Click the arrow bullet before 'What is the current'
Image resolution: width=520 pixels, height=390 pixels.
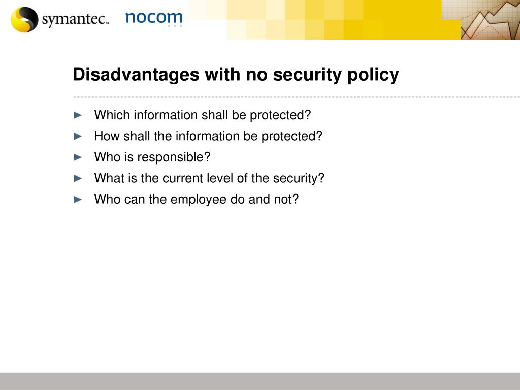[78, 178]
